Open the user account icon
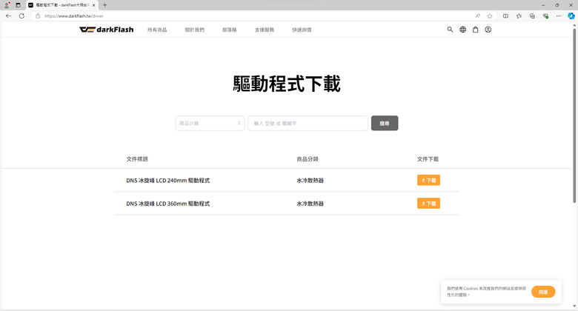578x311 pixels. [488, 30]
